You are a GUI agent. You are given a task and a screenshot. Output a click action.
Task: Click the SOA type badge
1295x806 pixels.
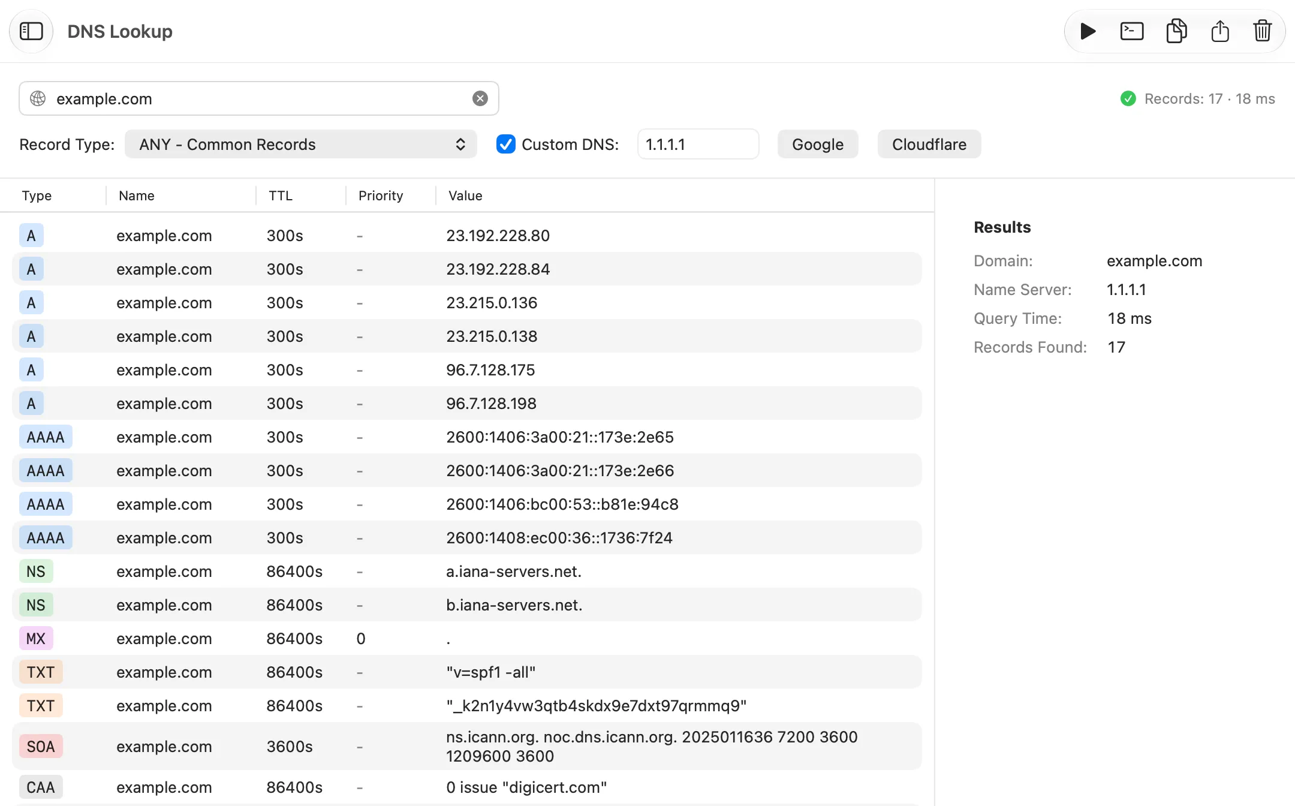pyautogui.click(x=41, y=747)
